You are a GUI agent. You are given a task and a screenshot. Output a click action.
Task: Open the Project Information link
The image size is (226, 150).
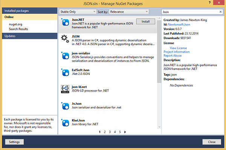click(177, 52)
